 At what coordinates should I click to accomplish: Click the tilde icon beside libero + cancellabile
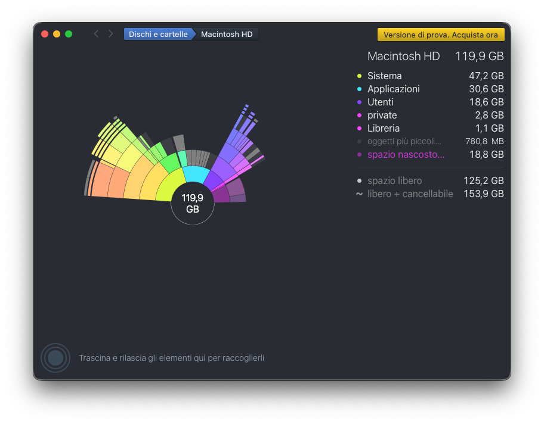360,194
